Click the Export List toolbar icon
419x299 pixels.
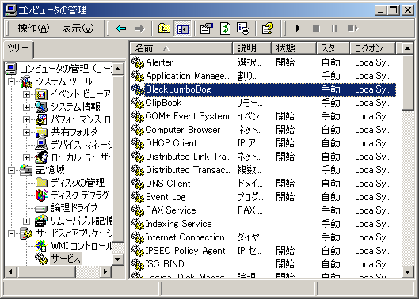point(243,28)
